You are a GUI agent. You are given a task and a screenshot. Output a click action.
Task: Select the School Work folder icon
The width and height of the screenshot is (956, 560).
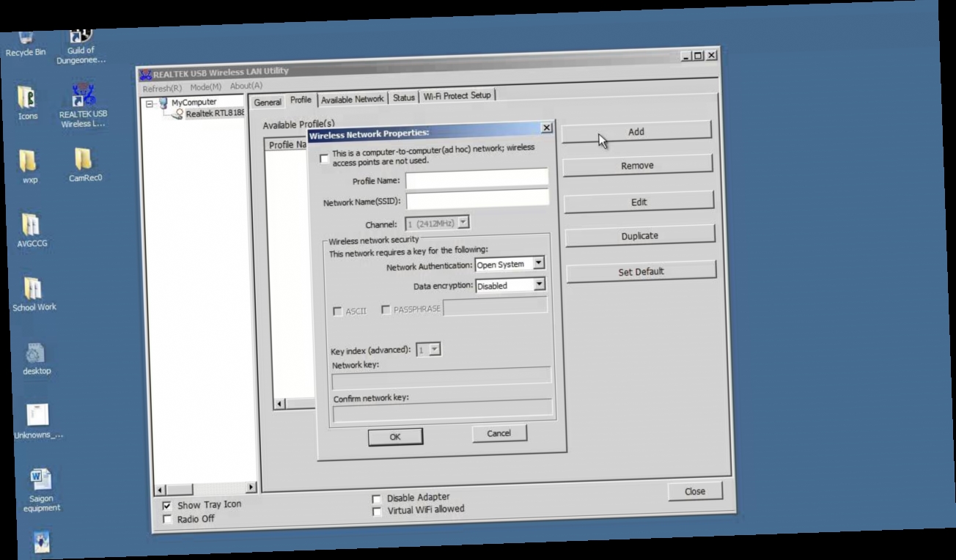point(34,295)
